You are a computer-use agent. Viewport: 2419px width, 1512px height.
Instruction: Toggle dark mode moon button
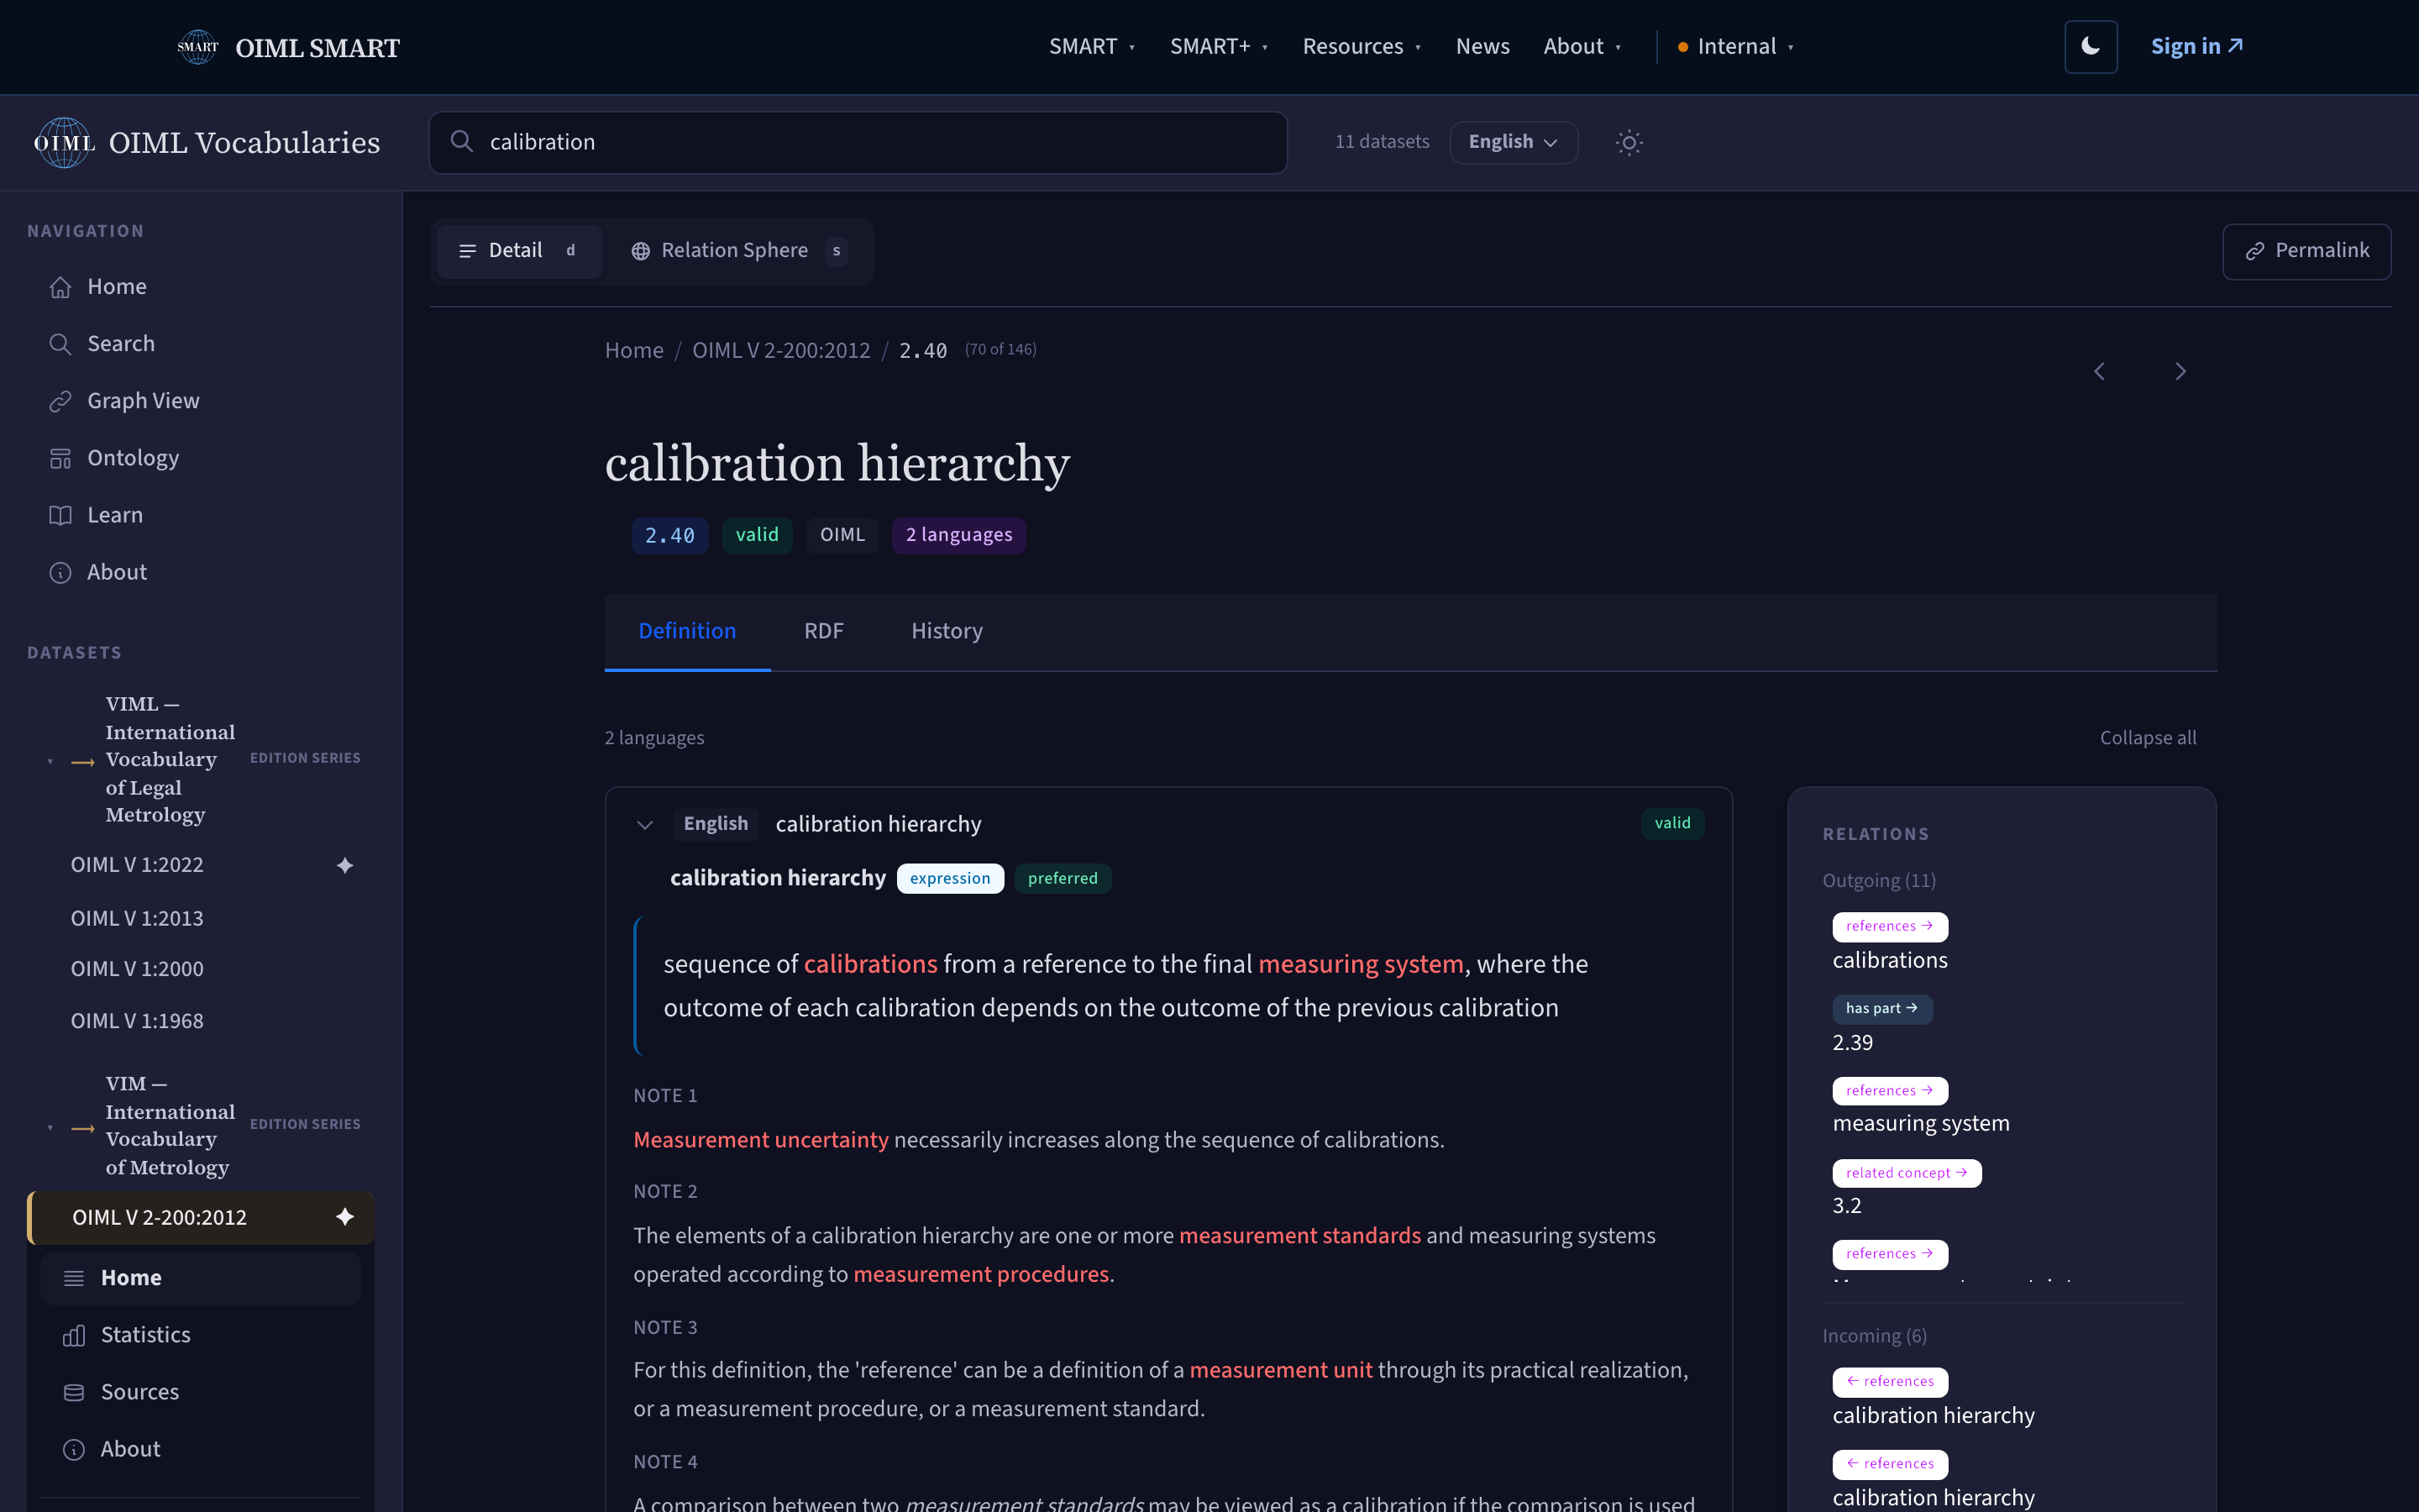pyautogui.click(x=2090, y=47)
